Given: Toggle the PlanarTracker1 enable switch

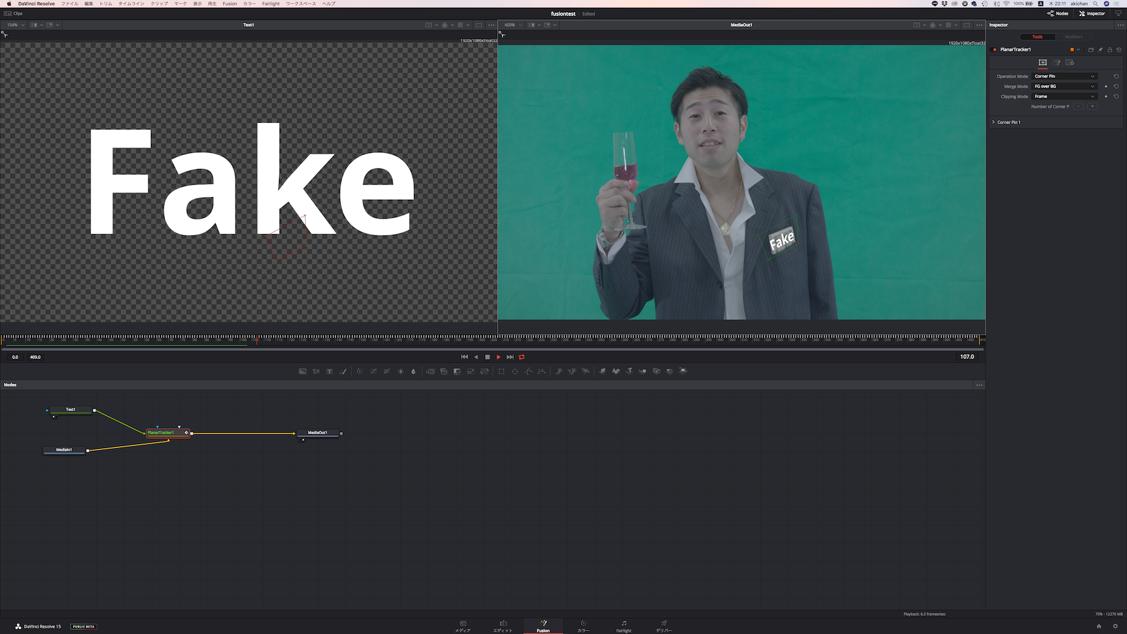Looking at the screenshot, I should click(995, 50).
